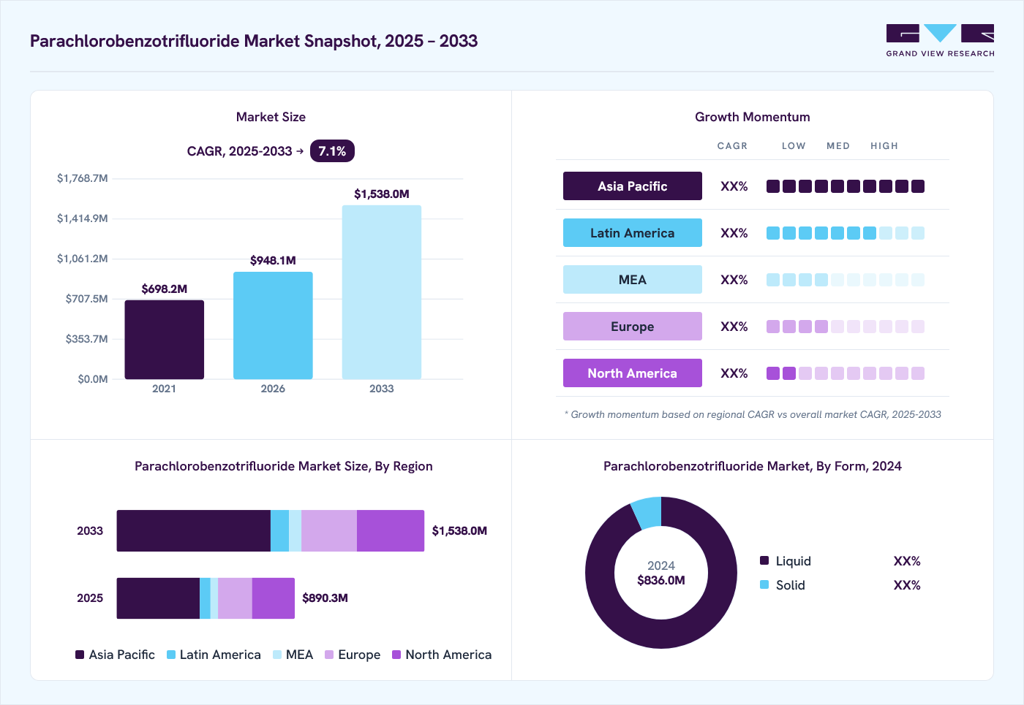Click the XX% CAGR value for MEA

[734, 280]
